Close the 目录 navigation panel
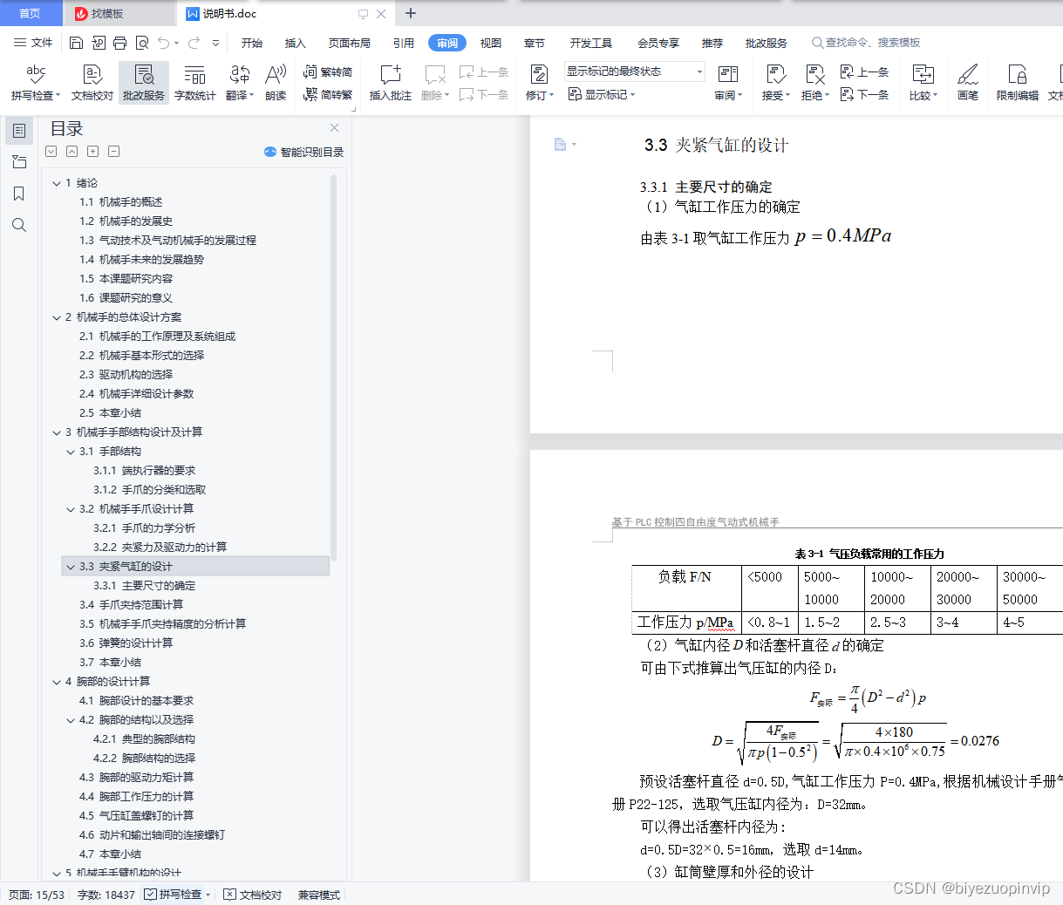This screenshot has height=905, width=1063. 334,127
